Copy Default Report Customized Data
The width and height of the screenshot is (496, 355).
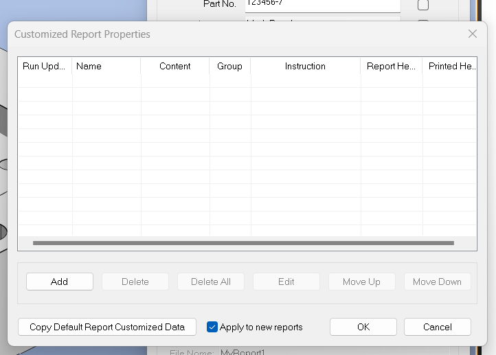[x=107, y=327]
